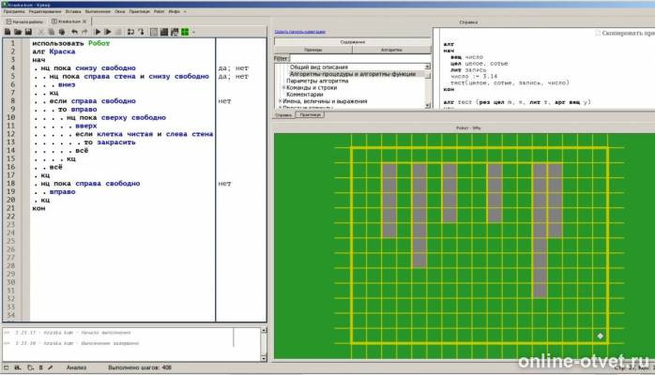The height and width of the screenshot is (375, 655).
Task: Run the program with the play icon
Action: pyautogui.click(x=98, y=32)
